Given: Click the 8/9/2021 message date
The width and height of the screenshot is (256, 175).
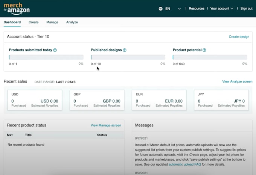Looking at the screenshot, I should coord(141,173).
